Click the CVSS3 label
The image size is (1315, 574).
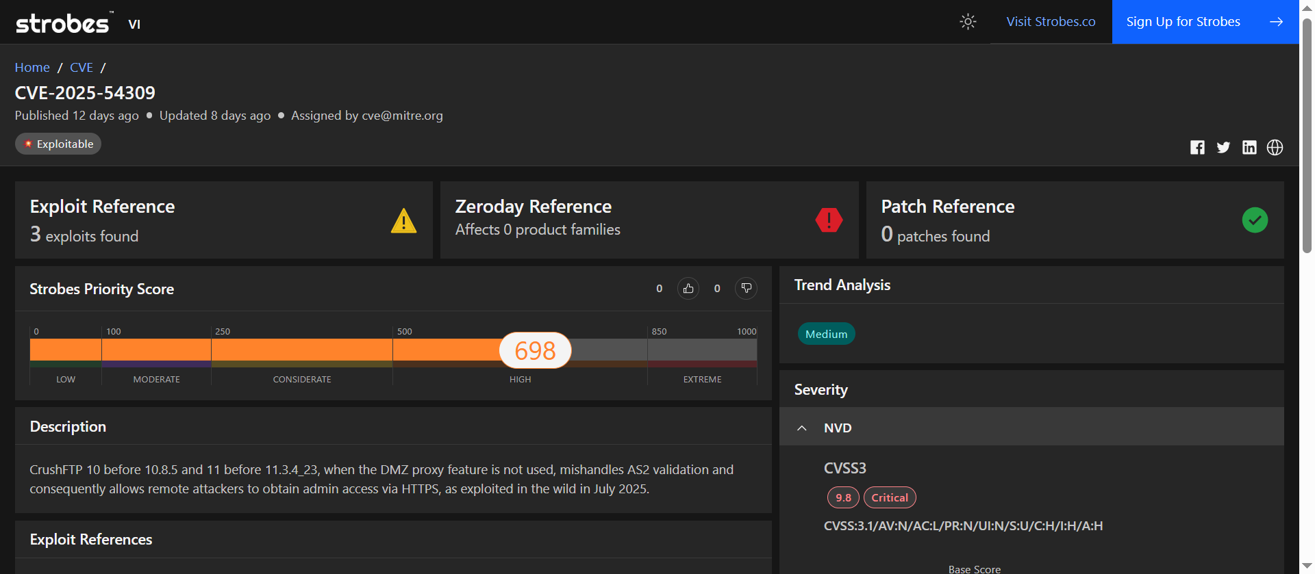844,468
